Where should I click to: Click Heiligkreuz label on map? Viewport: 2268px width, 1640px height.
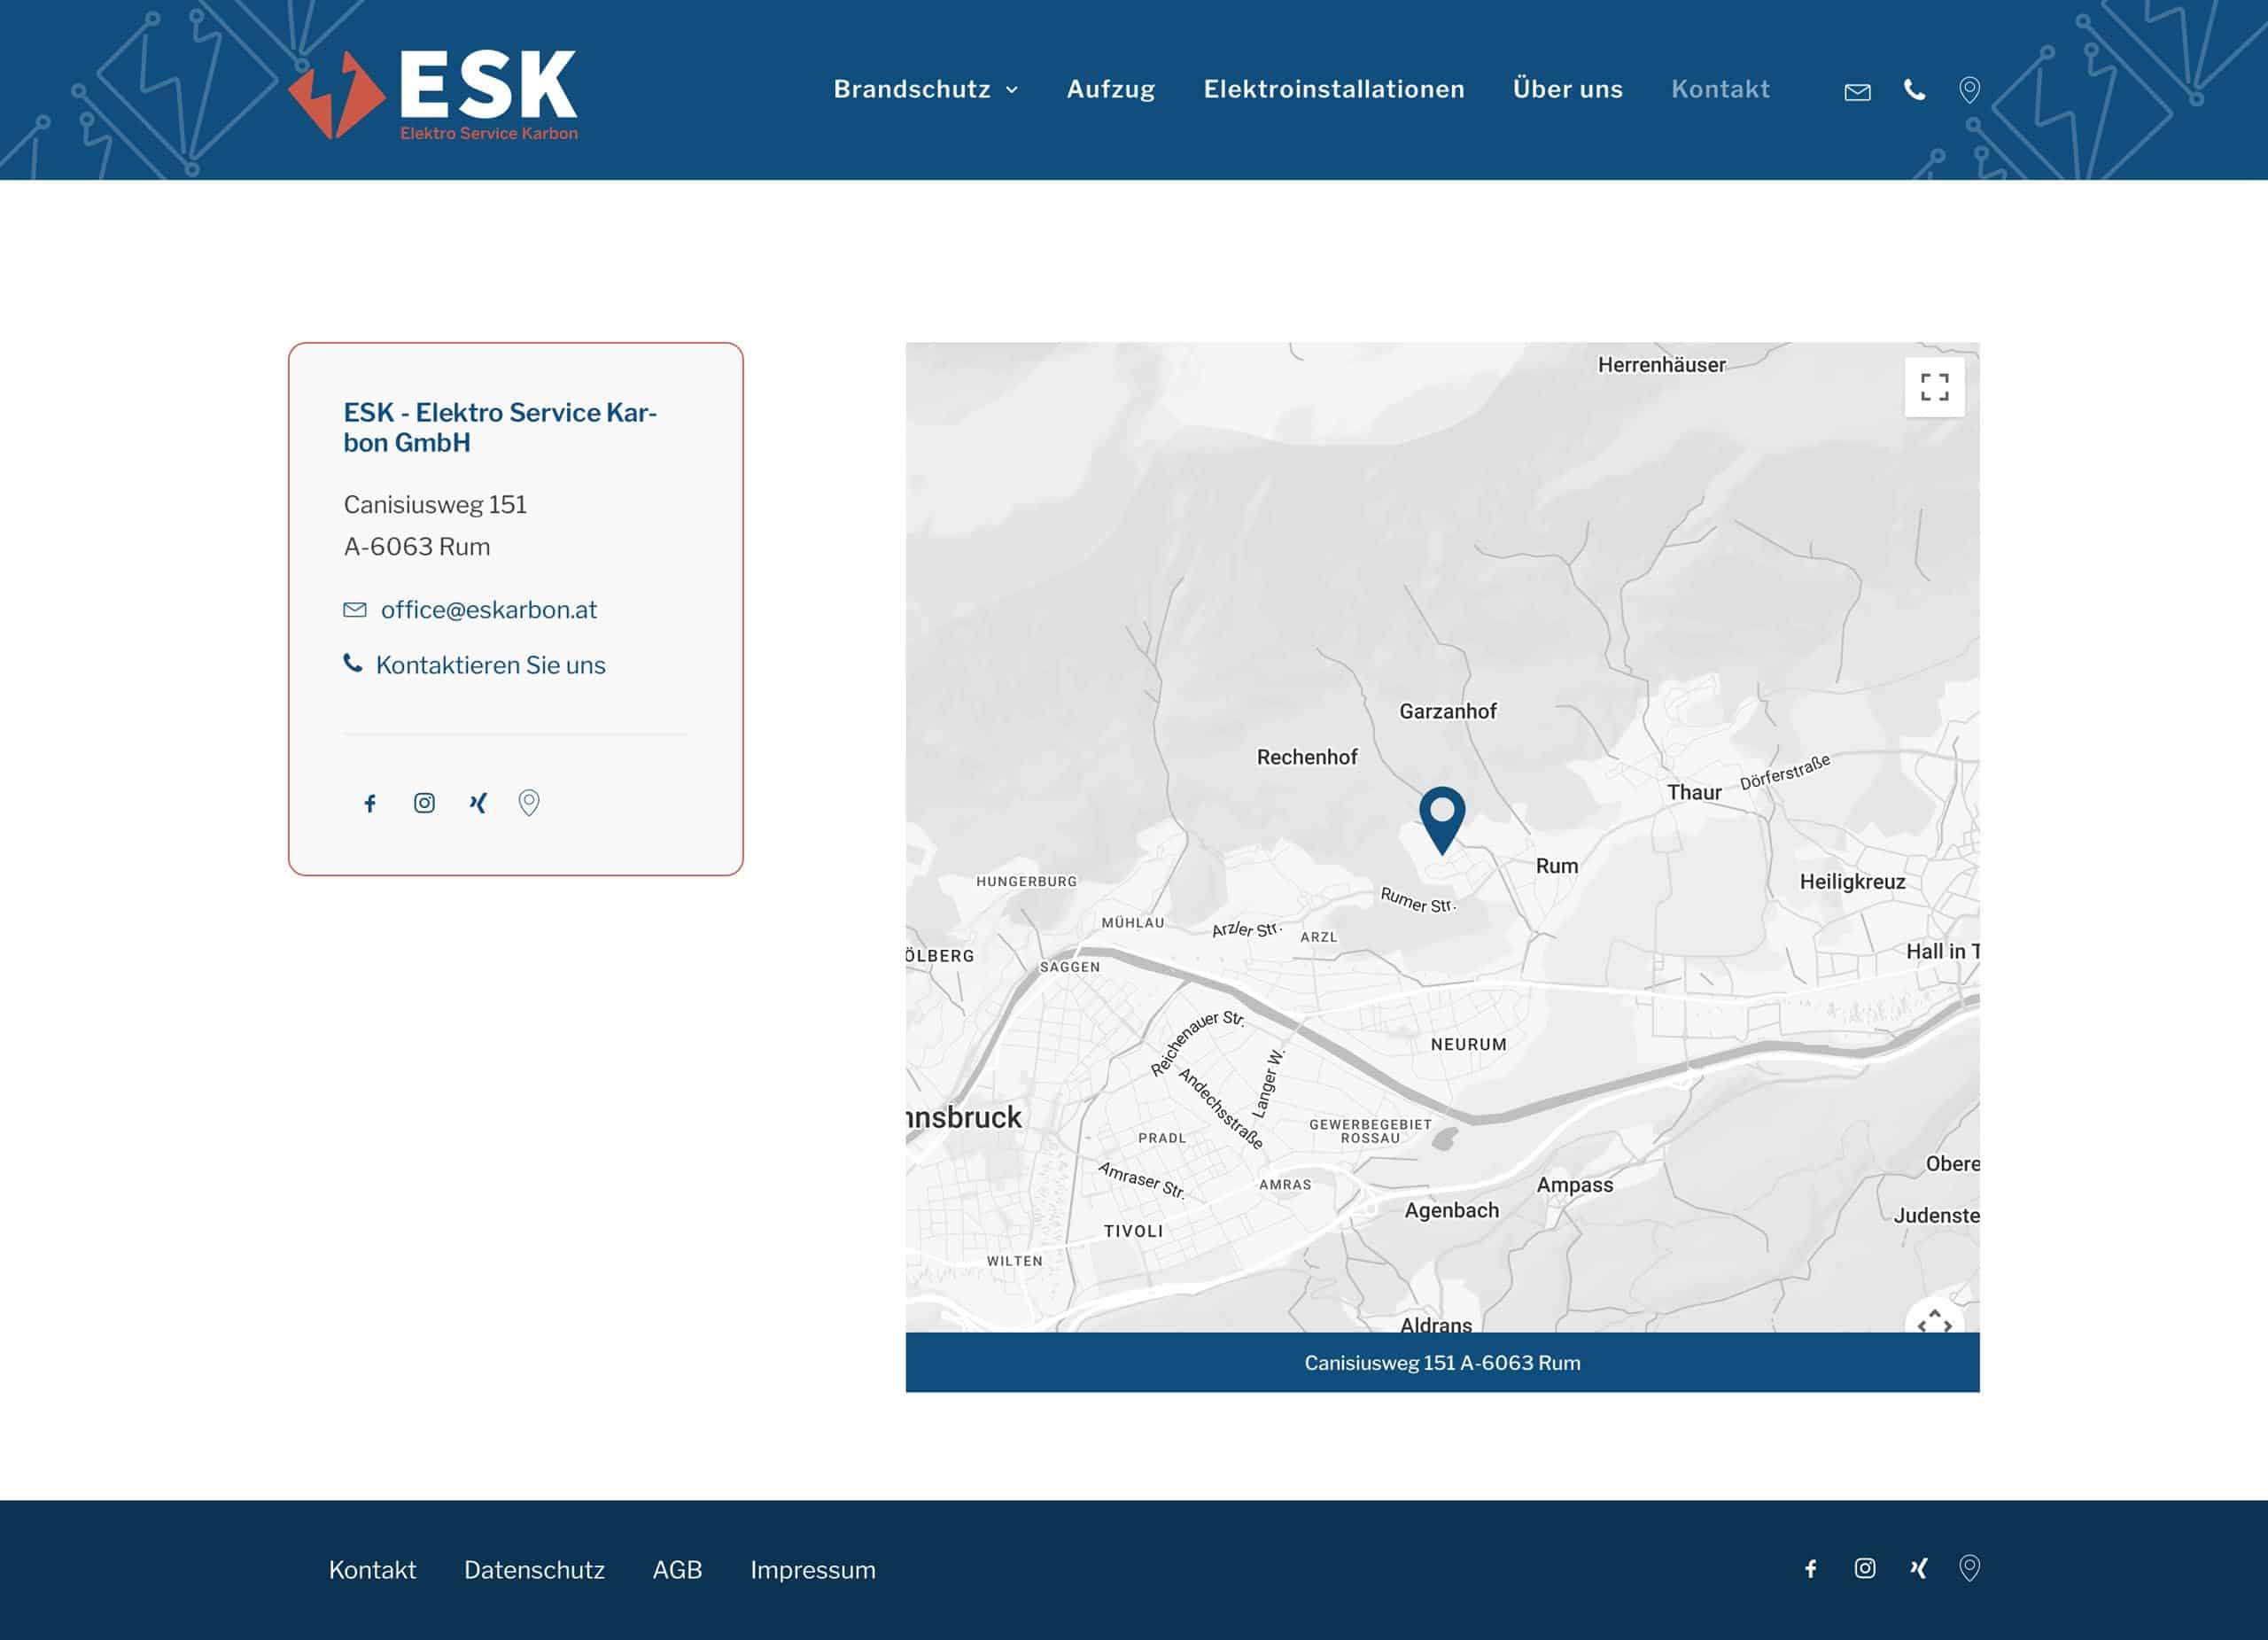pos(1852,882)
